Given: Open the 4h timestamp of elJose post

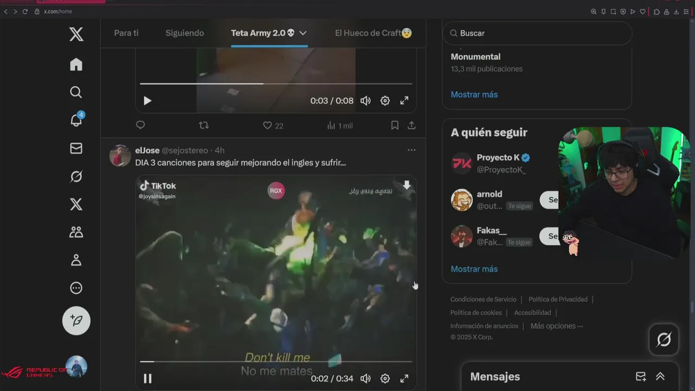Looking at the screenshot, I should (219, 150).
